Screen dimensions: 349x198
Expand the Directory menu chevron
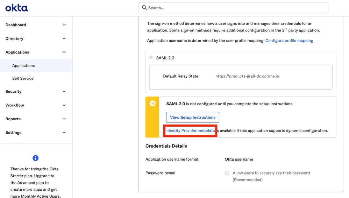(64, 38)
